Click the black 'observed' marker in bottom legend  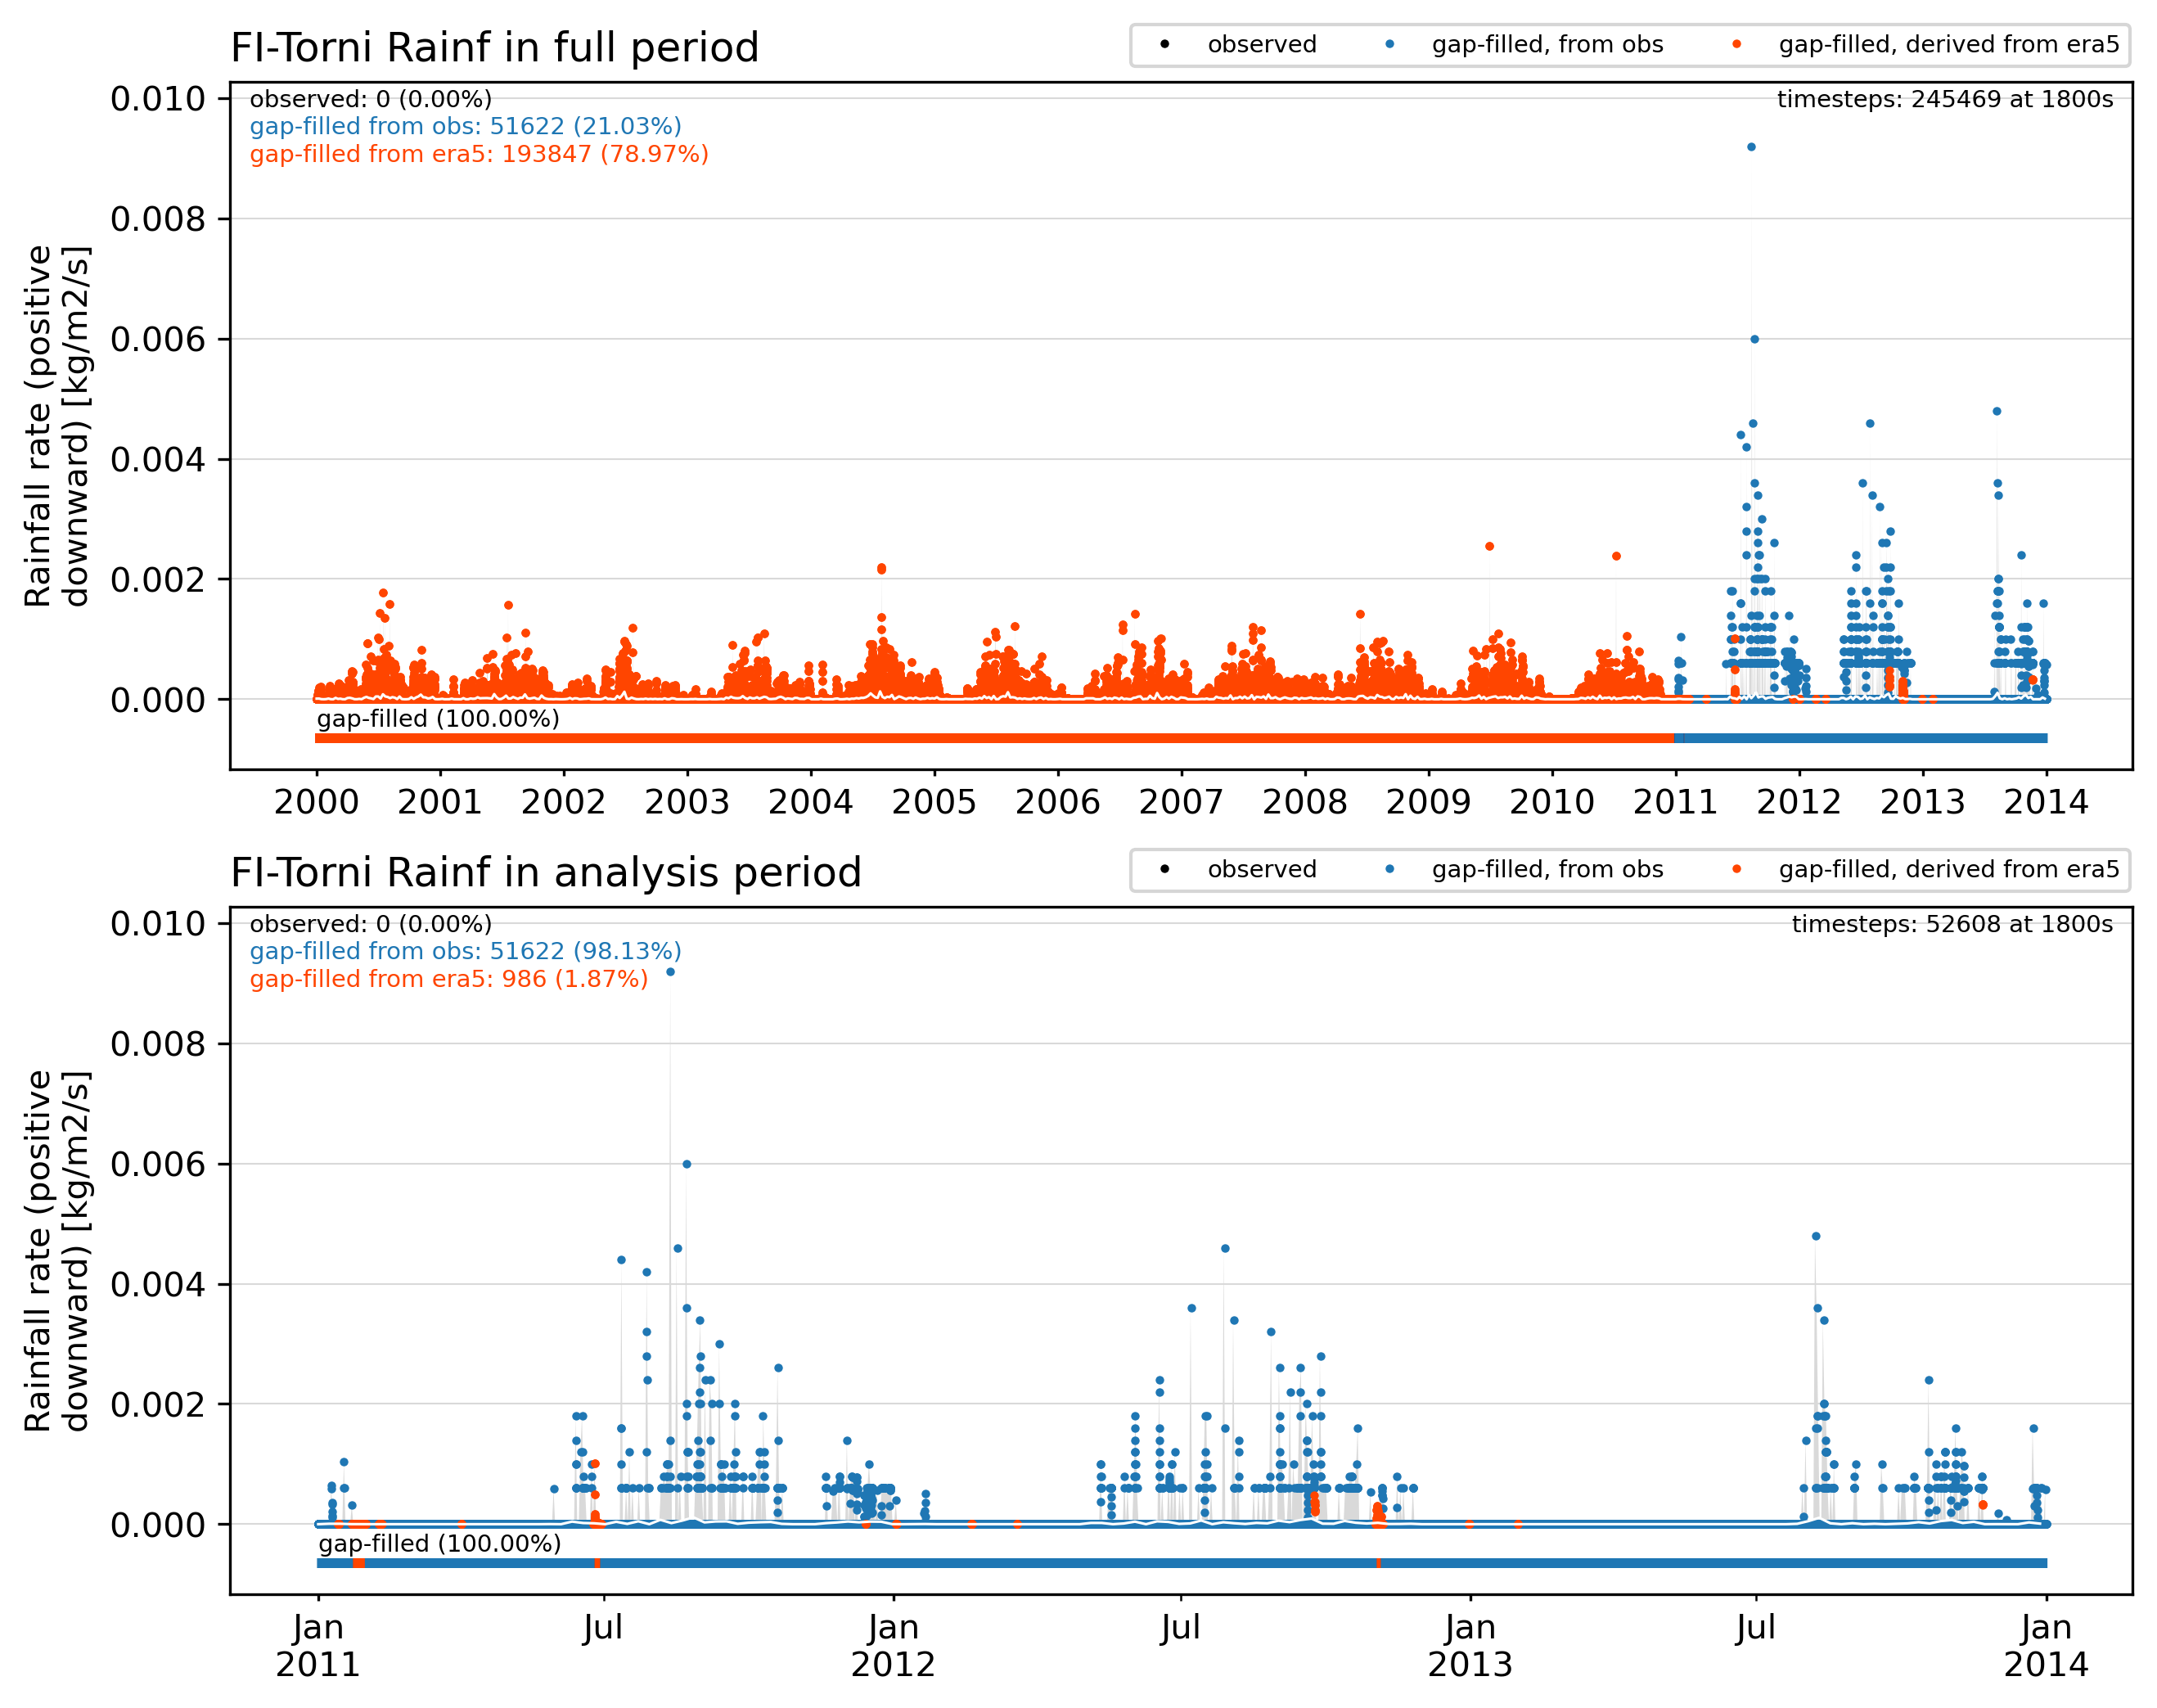1164,869
